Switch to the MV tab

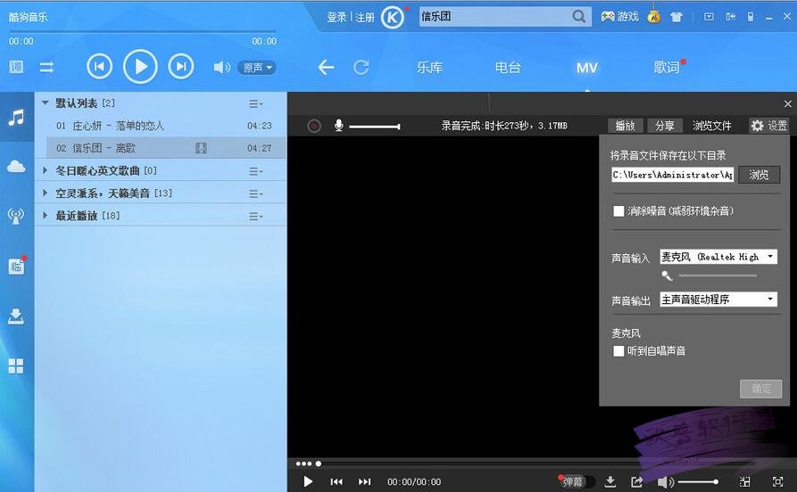(x=586, y=68)
